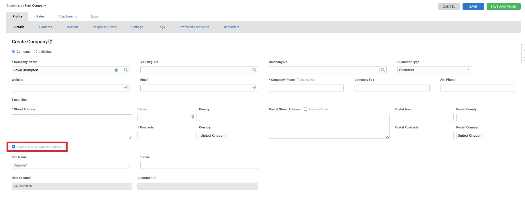
Task: Open the Preferred Technician sub-tab
Action: point(194,27)
